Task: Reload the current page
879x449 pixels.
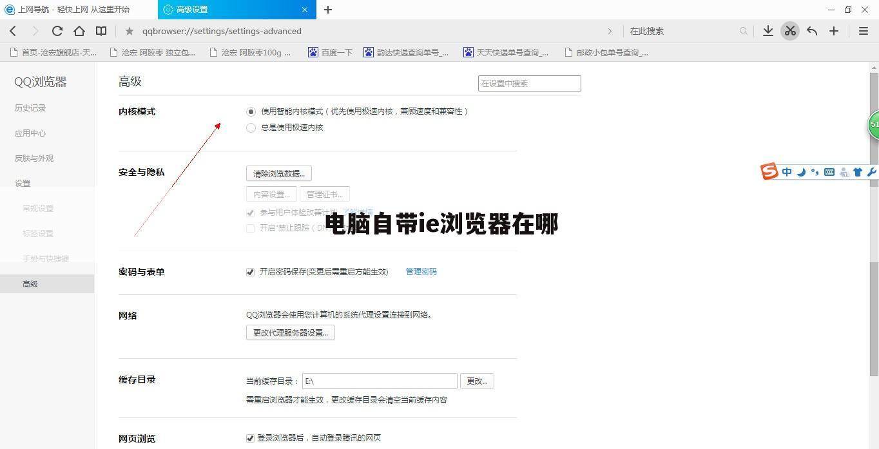Action: click(x=57, y=31)
